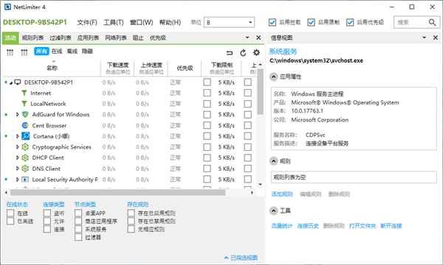Click the Cryptographic Services gear icon
Screen dimensions: 443x265
coord(25,146)
